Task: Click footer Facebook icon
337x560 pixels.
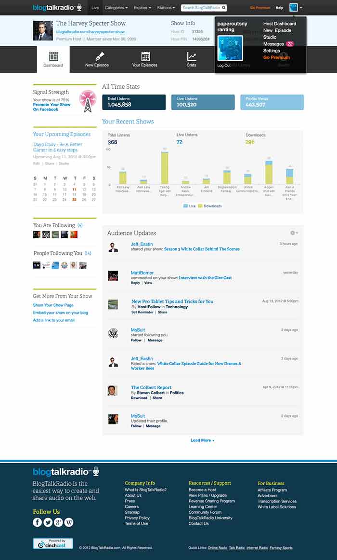Action: tap(38, 522)
